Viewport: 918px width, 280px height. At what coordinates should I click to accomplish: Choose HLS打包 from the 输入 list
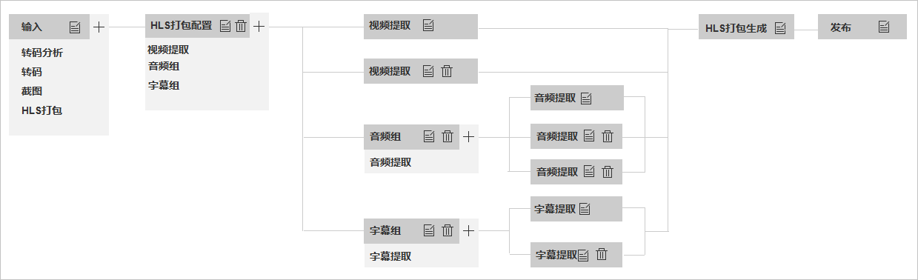(x=41, y=110)
